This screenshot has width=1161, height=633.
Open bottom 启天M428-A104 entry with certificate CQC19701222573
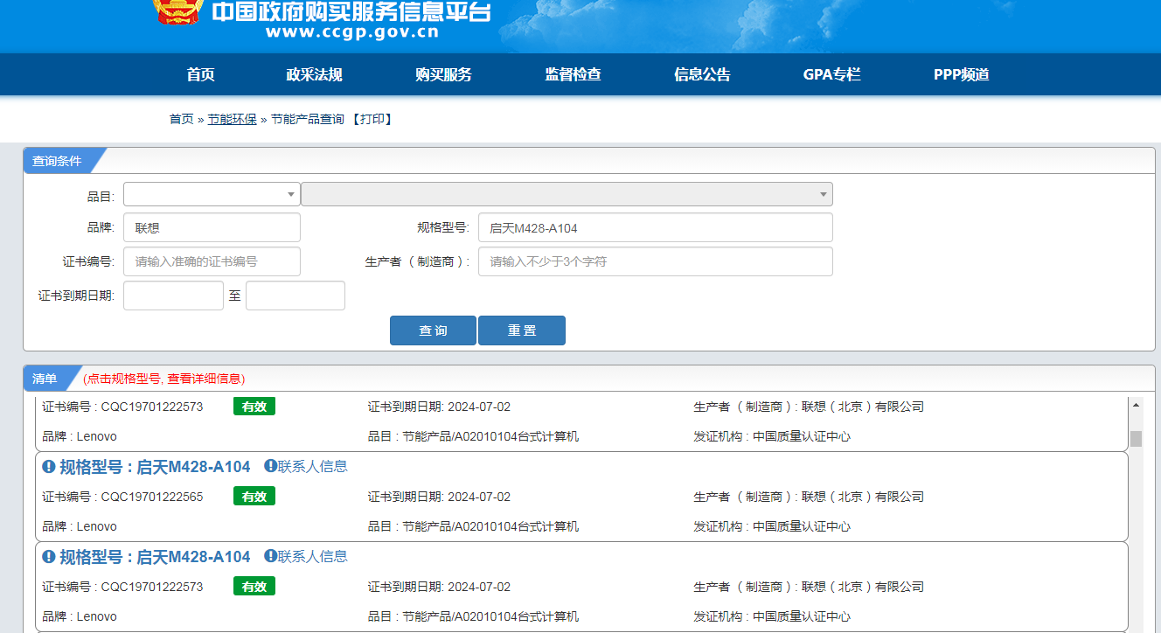155,557
